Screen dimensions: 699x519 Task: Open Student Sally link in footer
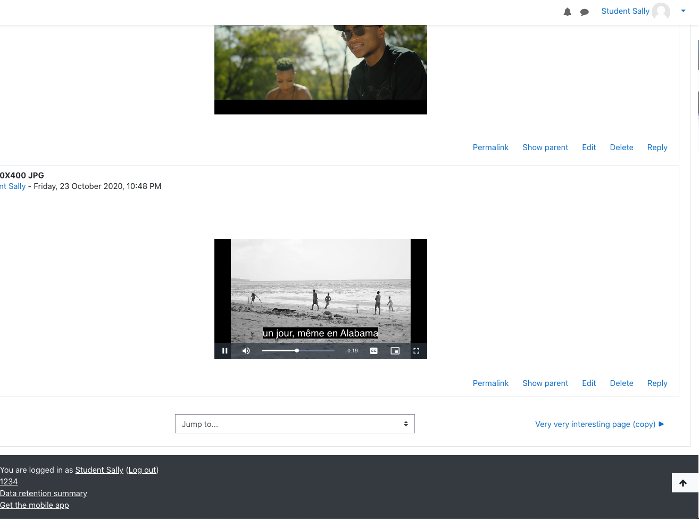(x=99, y=470)
